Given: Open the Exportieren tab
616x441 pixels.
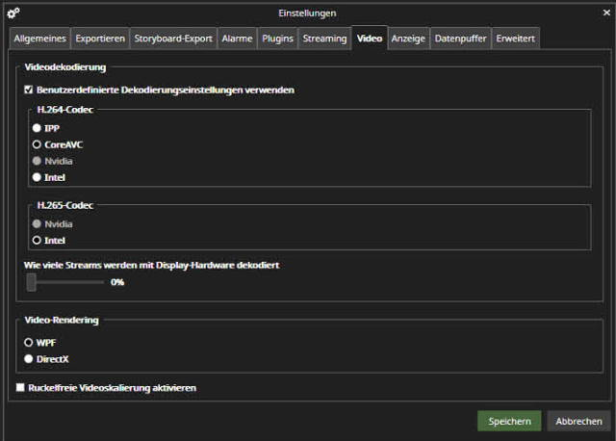Looking at the screenshot, I should pyautogui.click(x=100, y=39).
